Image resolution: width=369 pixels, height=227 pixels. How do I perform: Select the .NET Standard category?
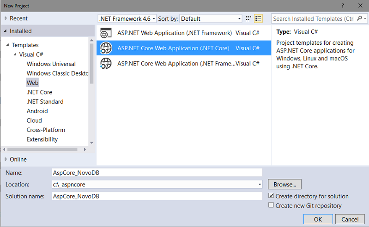[x=45, y=102]
